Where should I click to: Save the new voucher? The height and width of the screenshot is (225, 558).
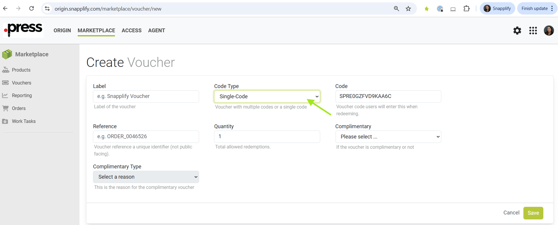pos(533,213)
